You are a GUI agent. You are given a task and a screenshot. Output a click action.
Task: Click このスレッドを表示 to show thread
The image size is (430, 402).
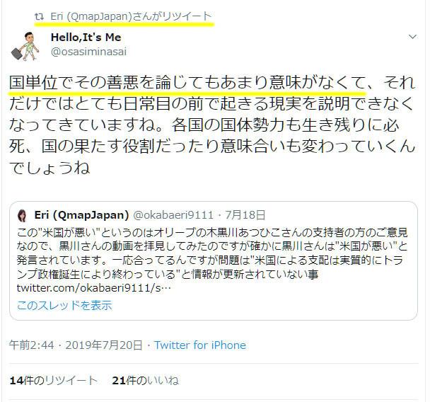(x=64, y=305)
